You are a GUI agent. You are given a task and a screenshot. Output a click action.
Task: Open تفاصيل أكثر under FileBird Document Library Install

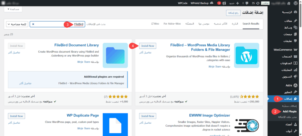pos(14,52)
